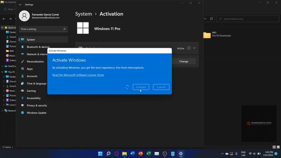Launch Word from taskbar
The width and height of the screenshot is (281, 158).
(x=133, y=154)
